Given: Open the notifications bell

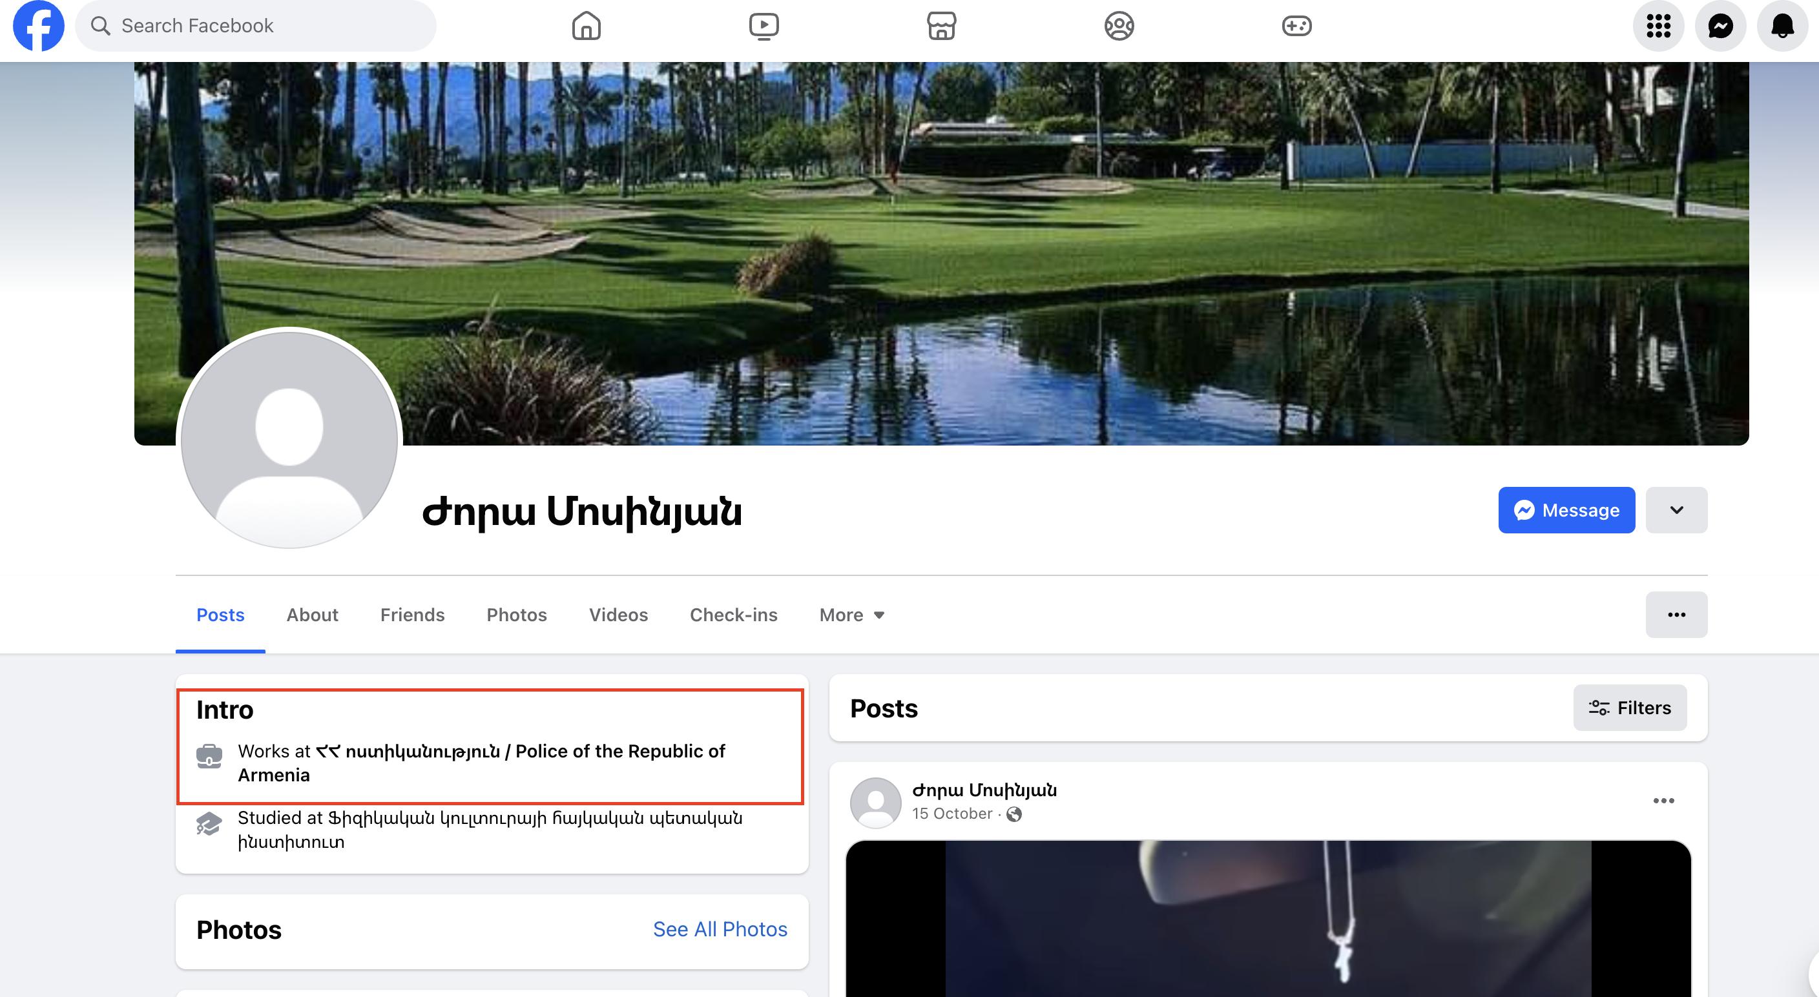Looking at the screenshot, I should [1782, 26].
